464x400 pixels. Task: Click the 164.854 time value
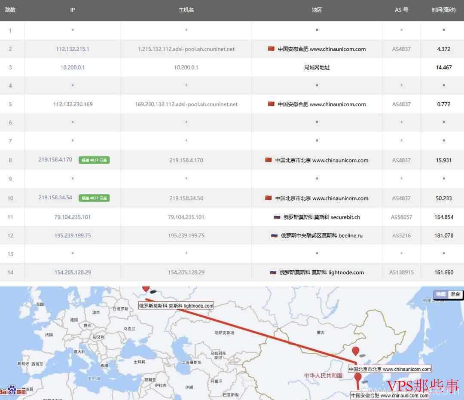click(x=443, y=217)
